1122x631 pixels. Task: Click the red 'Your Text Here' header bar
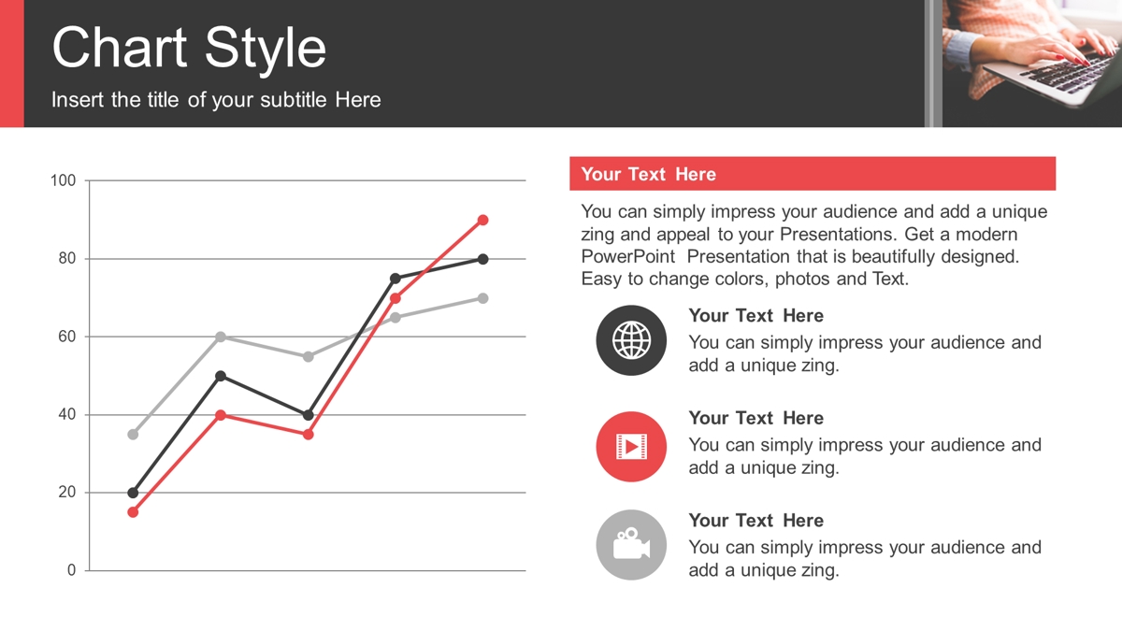point(813,174)
